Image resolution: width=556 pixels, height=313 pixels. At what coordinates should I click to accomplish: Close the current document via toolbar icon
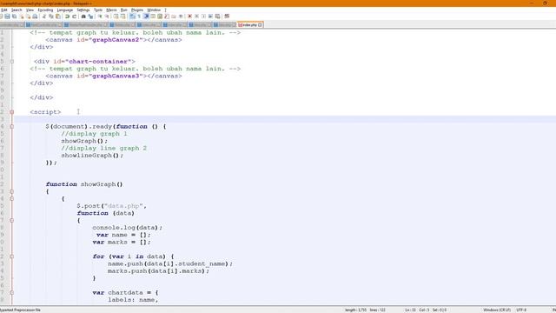pos(22,17)
